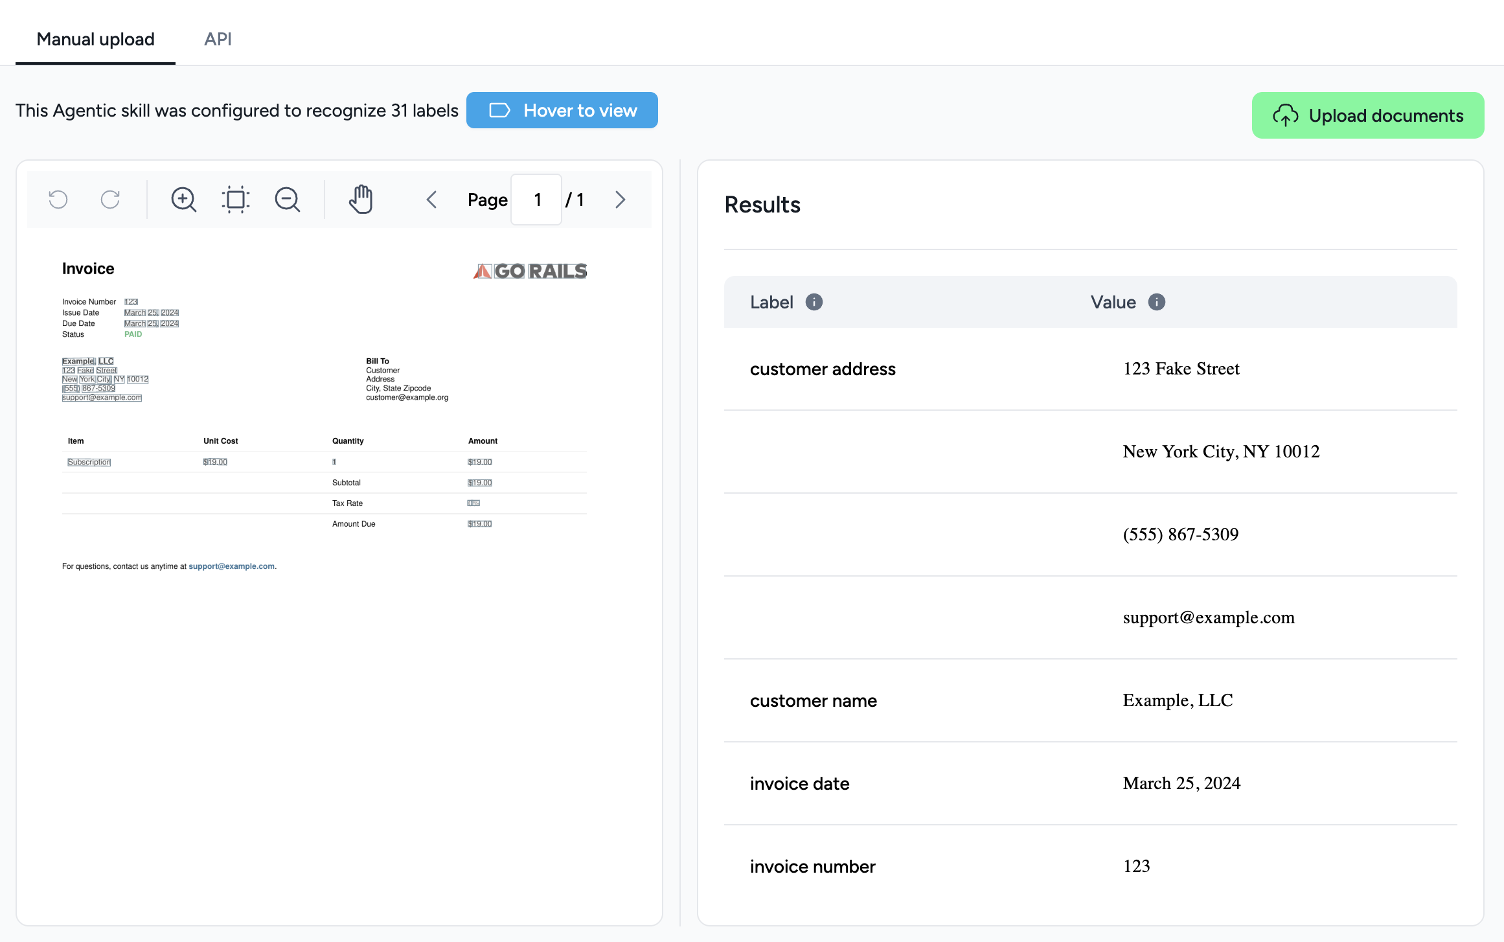
Task: Go to the next page arrow
Action: pyautogui.click(x=620, y=200)
